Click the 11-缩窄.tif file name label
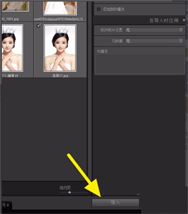This screenshot has height=214, width=188. (x=10, y=76)
